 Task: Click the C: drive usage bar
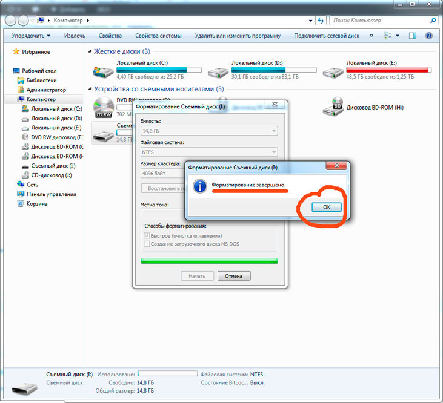tap(159, 70)
